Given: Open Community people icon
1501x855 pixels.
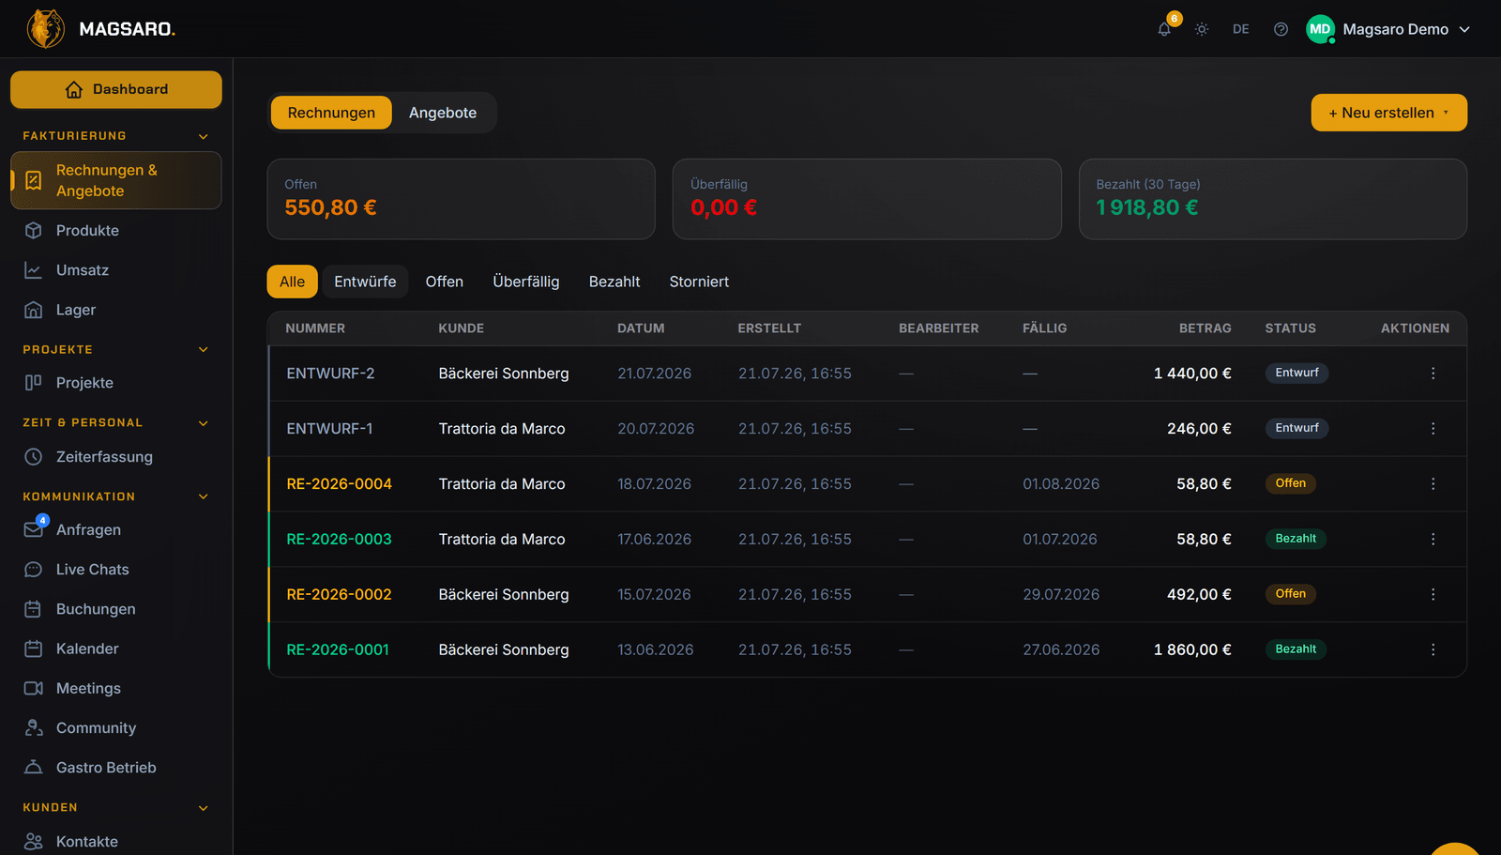Looking at the screenshot, I should pos(34,728).
